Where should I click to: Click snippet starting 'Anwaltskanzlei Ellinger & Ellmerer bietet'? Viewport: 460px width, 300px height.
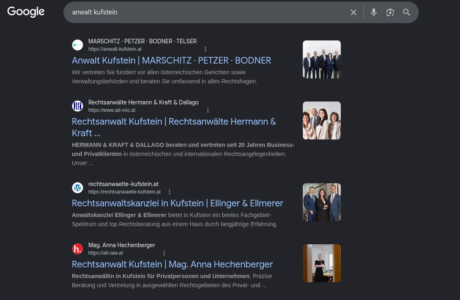[175, 220]
